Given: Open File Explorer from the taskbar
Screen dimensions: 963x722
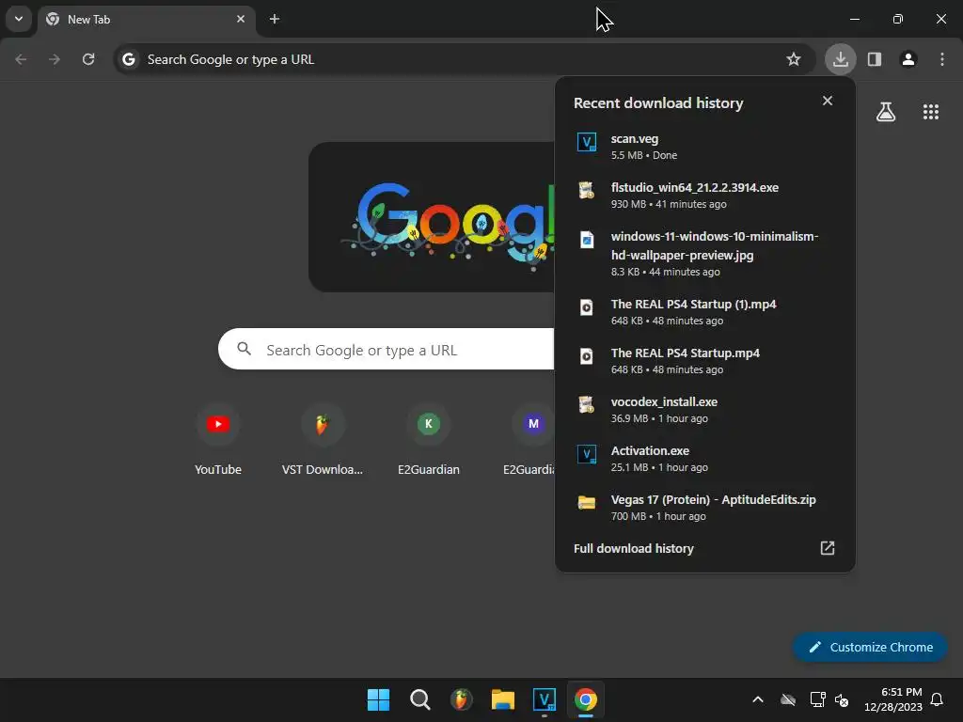Looking at the screenshot, I should (x=503, y=699).
